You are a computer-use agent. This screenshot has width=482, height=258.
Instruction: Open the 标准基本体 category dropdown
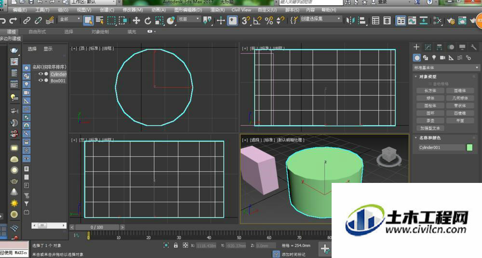pyautogui.click(x=446, y=67)
